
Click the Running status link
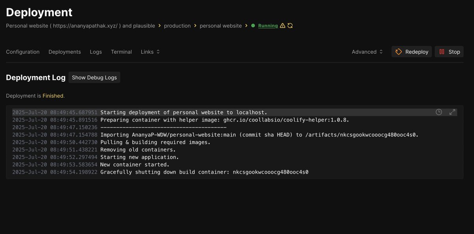click(x=268, y=26)
